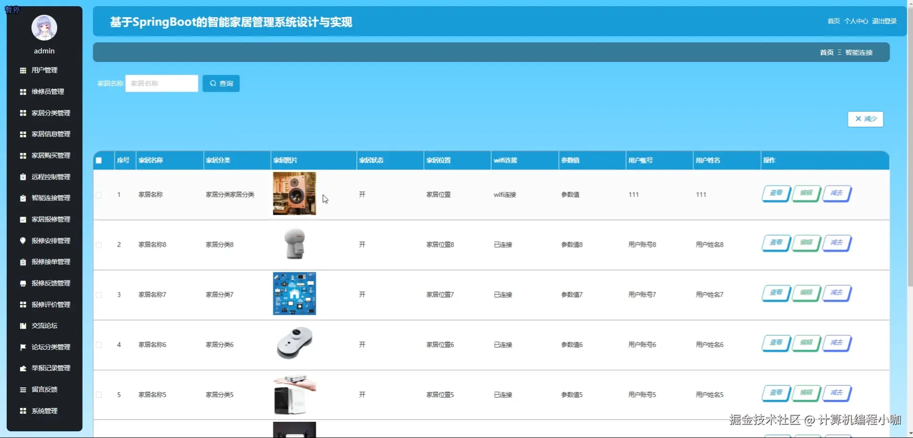Click the 用户管理 grid icon
913x438 pixels.
23,70
